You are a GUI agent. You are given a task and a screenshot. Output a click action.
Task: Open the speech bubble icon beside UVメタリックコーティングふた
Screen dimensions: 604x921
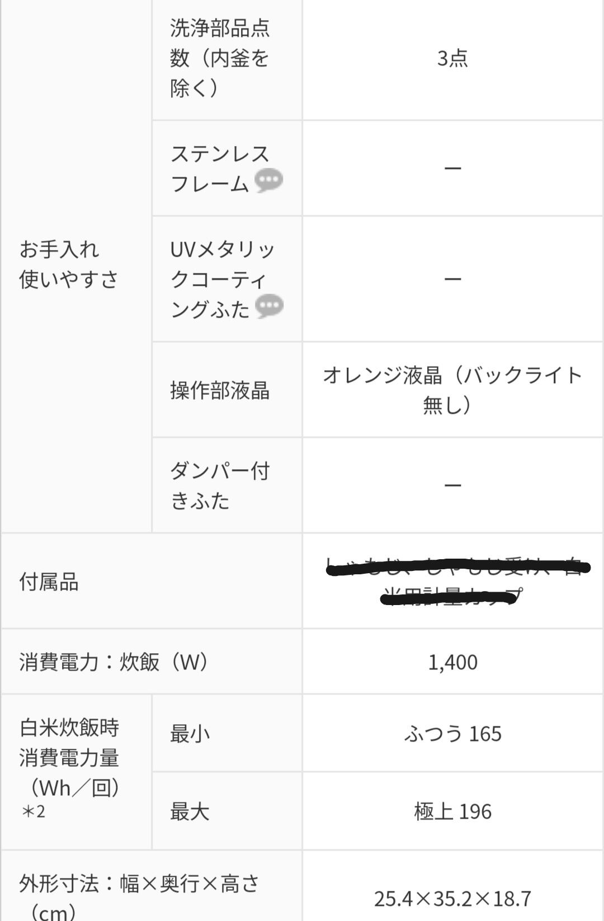pos(269,306)
